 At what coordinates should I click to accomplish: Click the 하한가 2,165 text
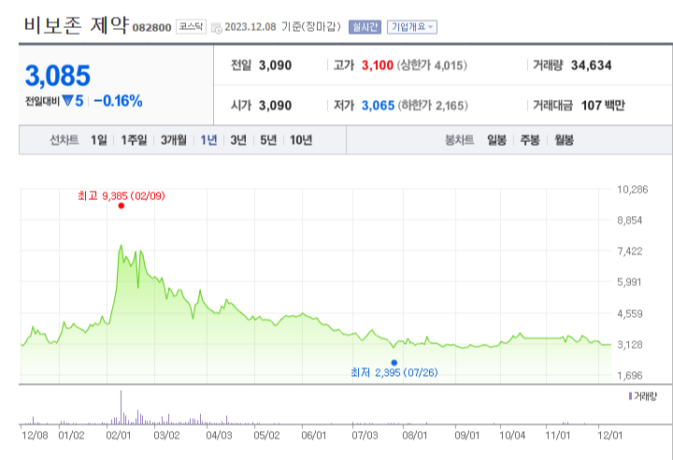[433, 106]
